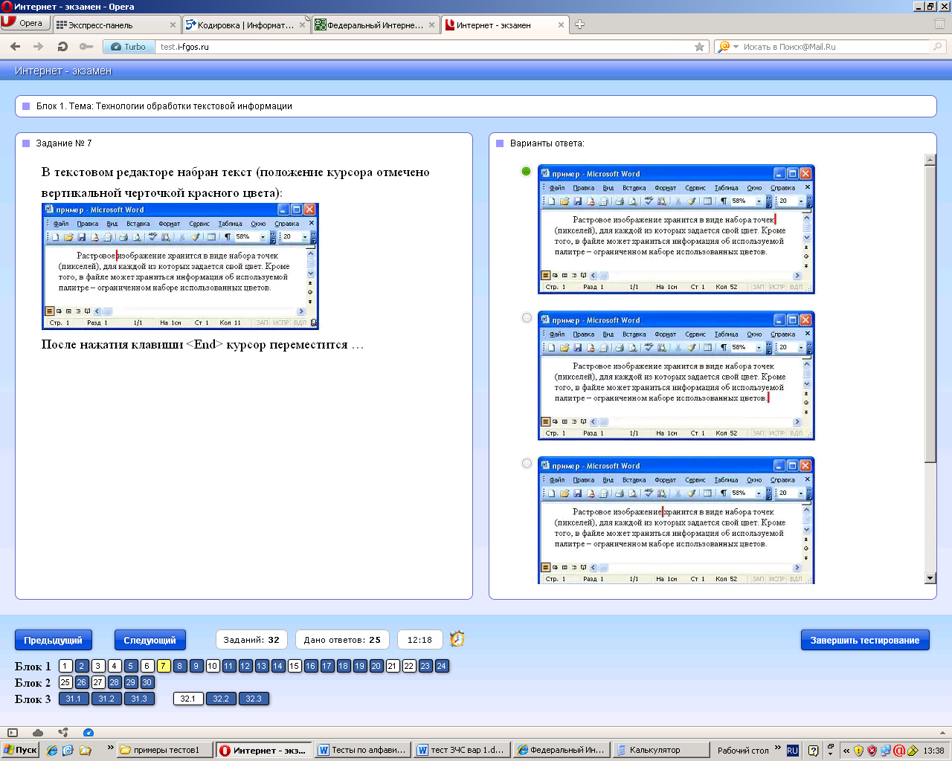Close the Экспресс-панель tab
Screen dimensions: 952x761
pyautogui.click(x=173, y=25)
